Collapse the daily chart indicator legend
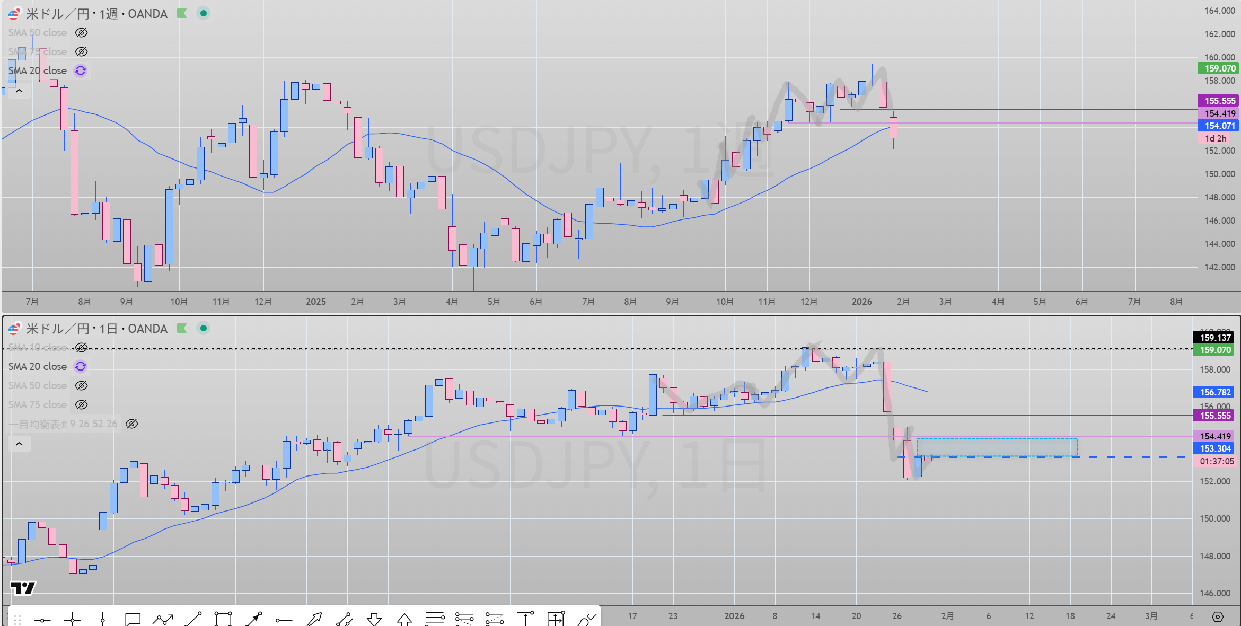 [x=19, y=444]
